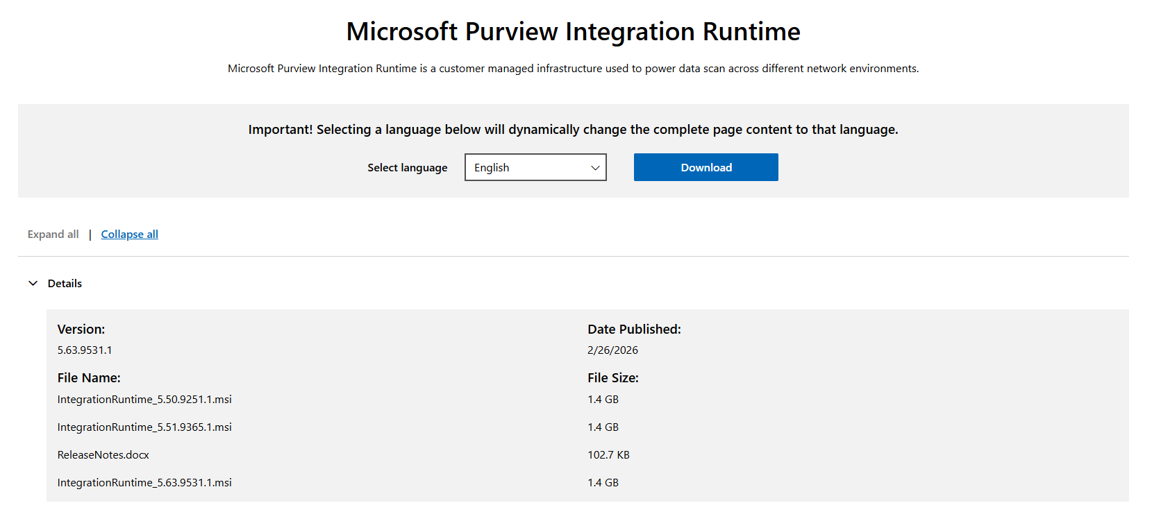Image resolution: width=1152 pixels, height=512 pixels.
Task: Click the Date Published: label
Action: point(634,330)
